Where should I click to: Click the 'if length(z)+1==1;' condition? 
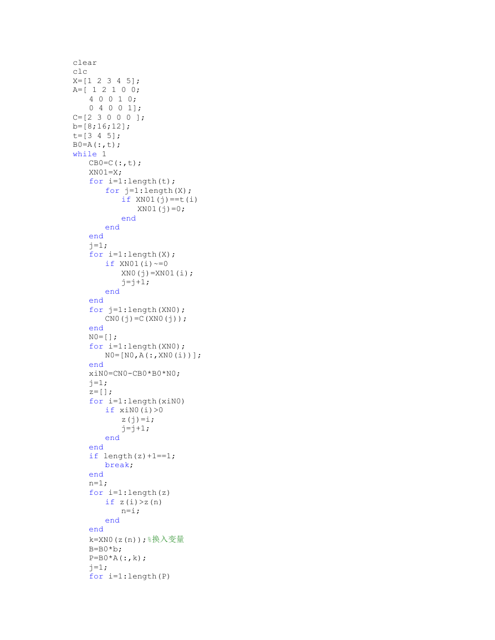132,456
